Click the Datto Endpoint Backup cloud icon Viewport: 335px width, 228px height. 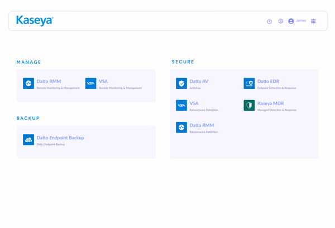click(x=28, y=140)
